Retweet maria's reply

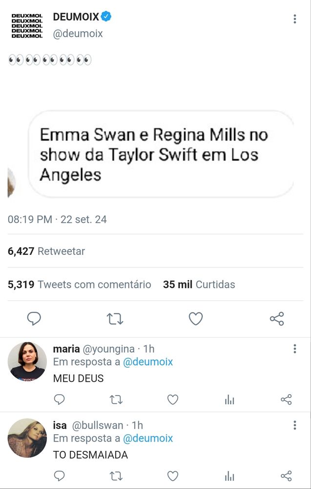tap(116, 400)
